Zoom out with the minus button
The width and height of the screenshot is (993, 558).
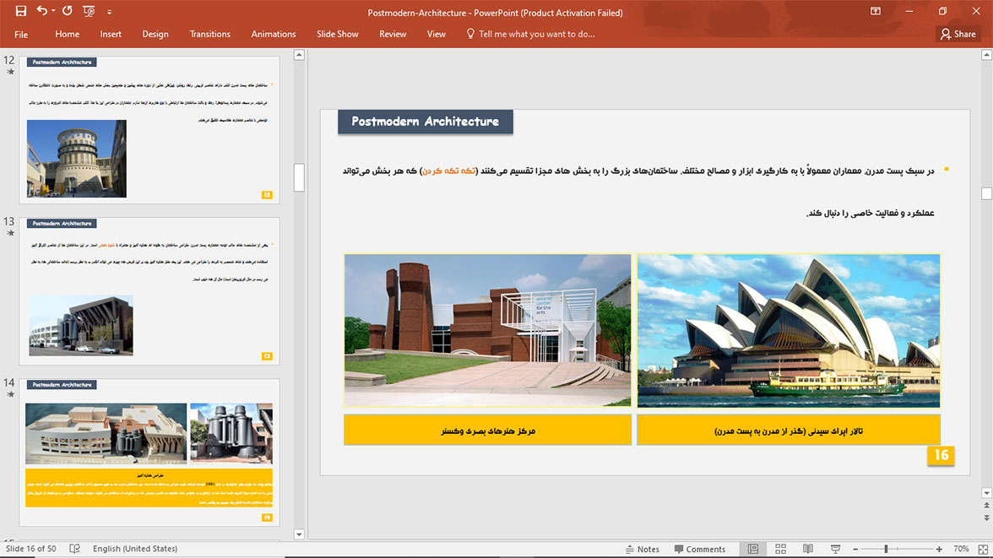(855, 549)
